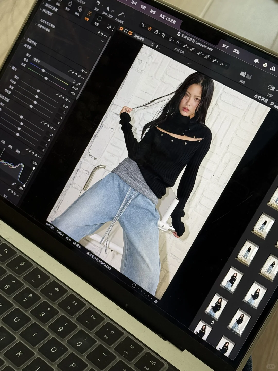Click the redo arrow in 撤销/重做
The height and width of the screenshot is (371, 278).
[x=113, y=11]
